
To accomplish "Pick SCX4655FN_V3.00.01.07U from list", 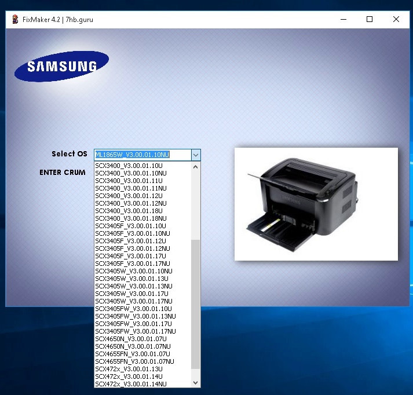I will pyautogui.click(x=142, y=354).
